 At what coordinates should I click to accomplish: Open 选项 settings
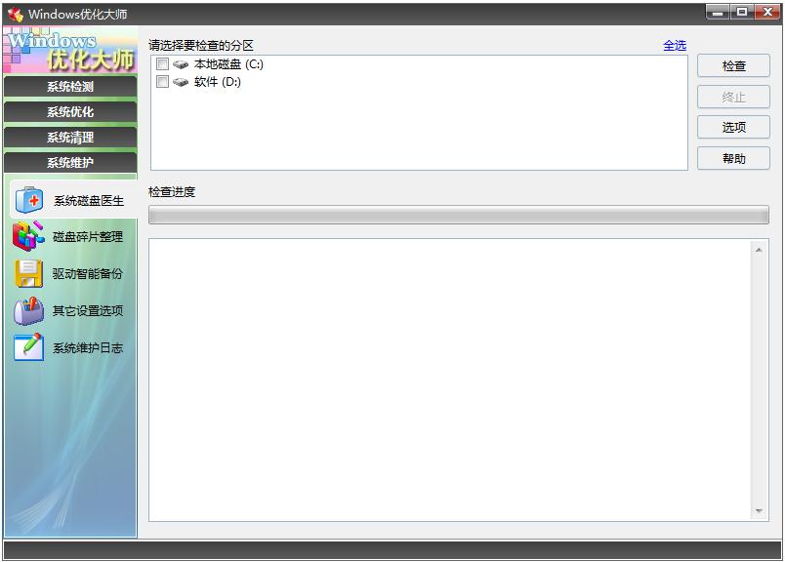[733, 127]
